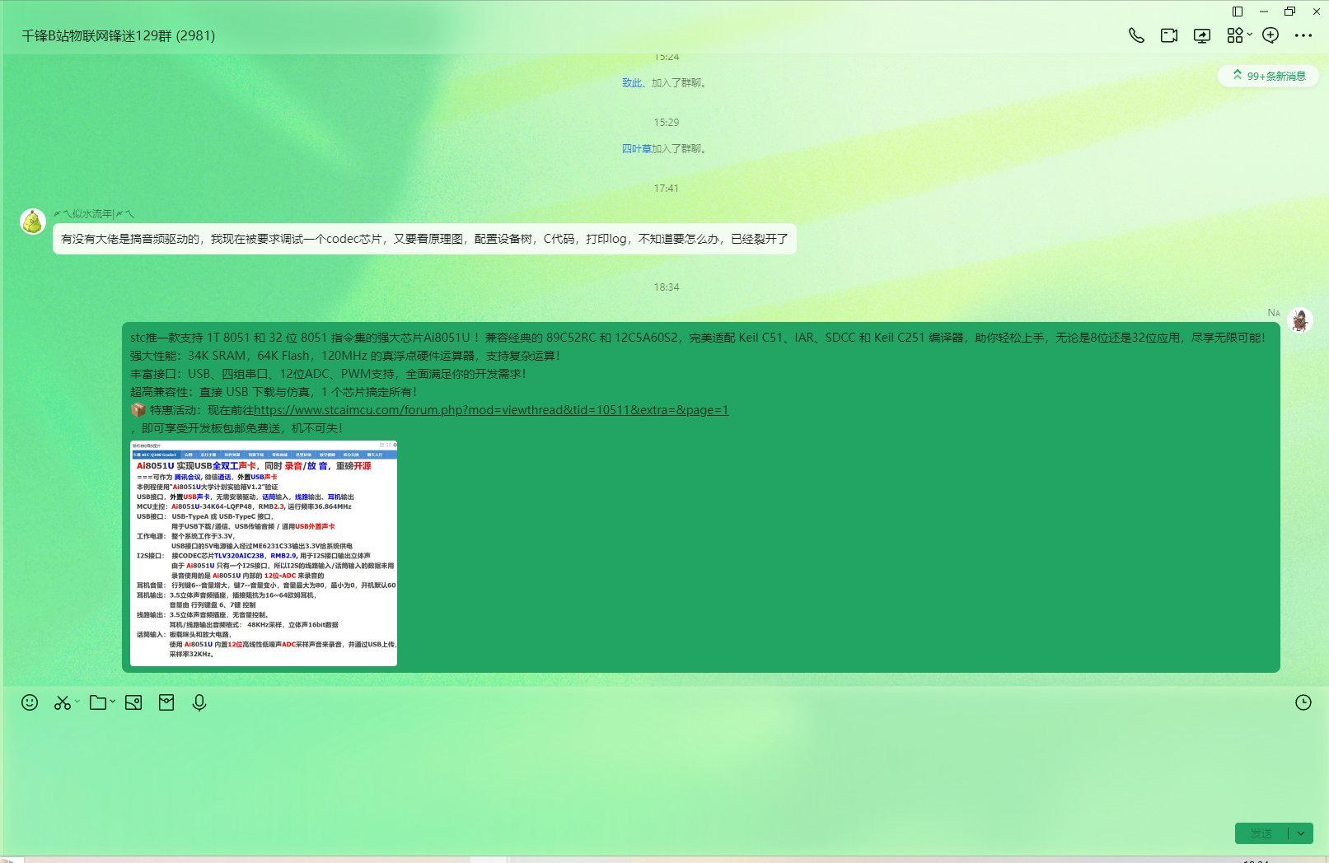Viewport: 1329px width, 863px height.
Task: Click the 18:34 timestamp
Action: 667,287
